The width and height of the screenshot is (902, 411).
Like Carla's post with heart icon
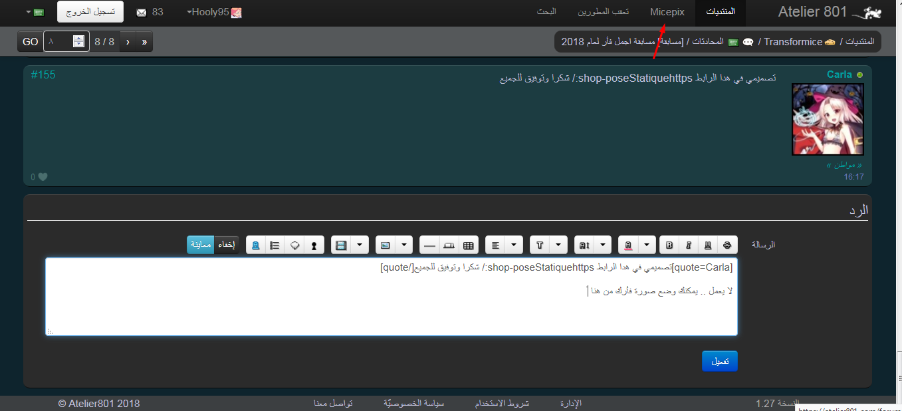click(x=43, y=177)
